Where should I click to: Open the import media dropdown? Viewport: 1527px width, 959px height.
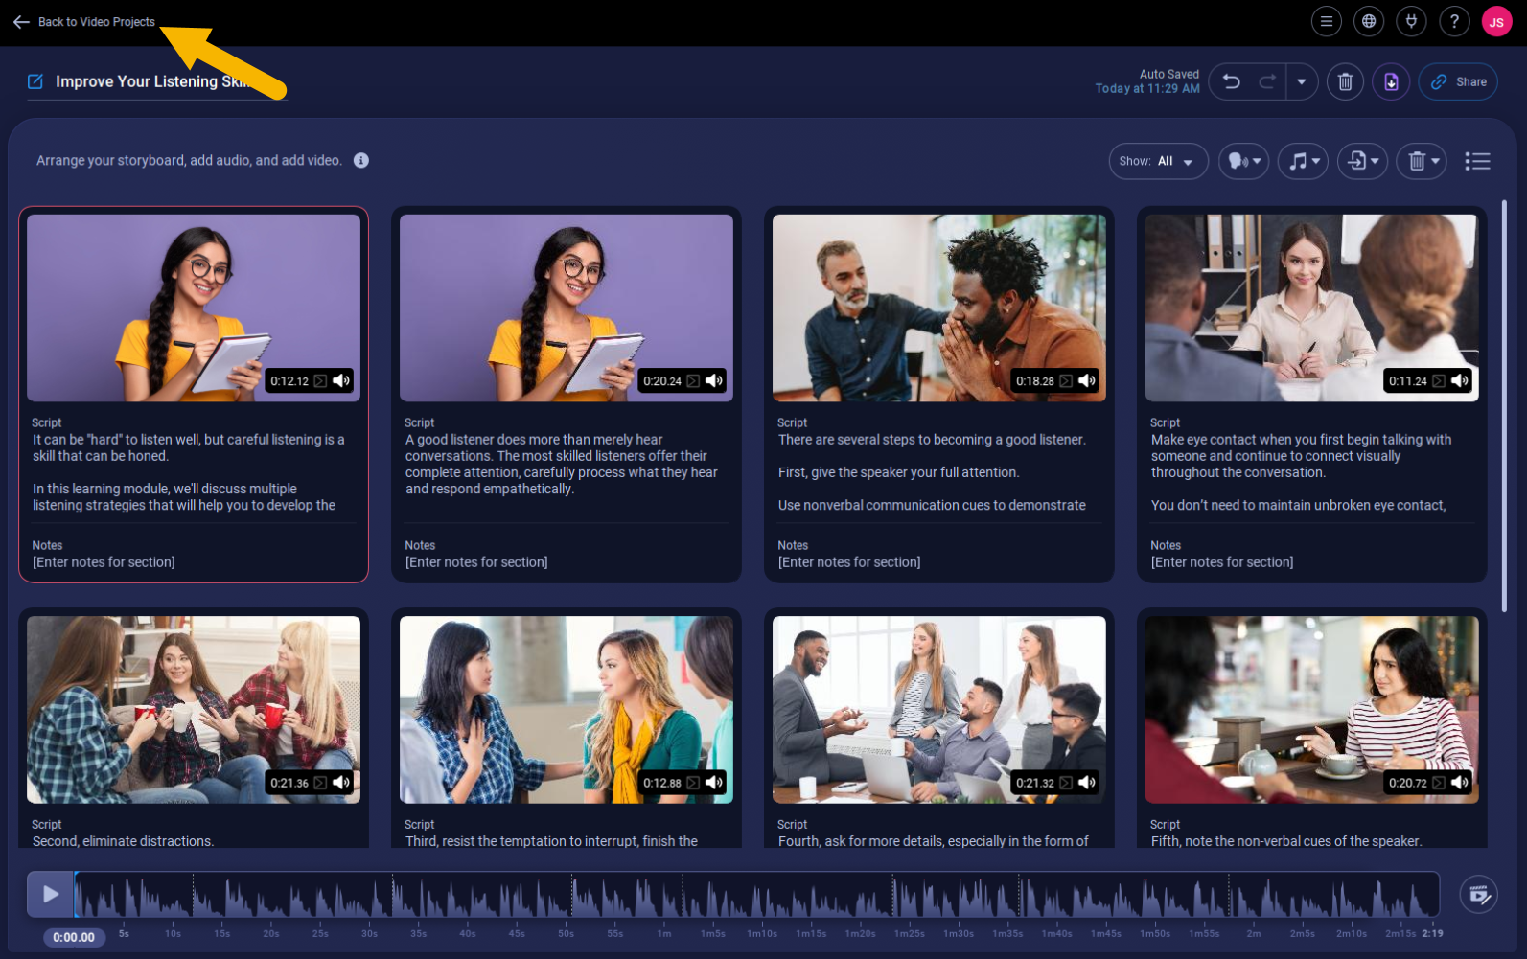(x=1362, y=161)
